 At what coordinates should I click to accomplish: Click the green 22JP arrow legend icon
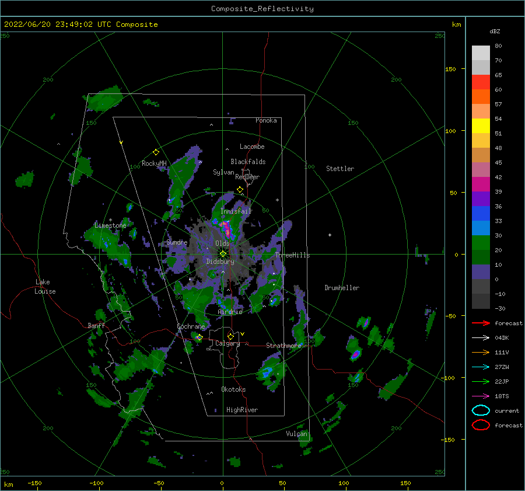coord(481,381)
